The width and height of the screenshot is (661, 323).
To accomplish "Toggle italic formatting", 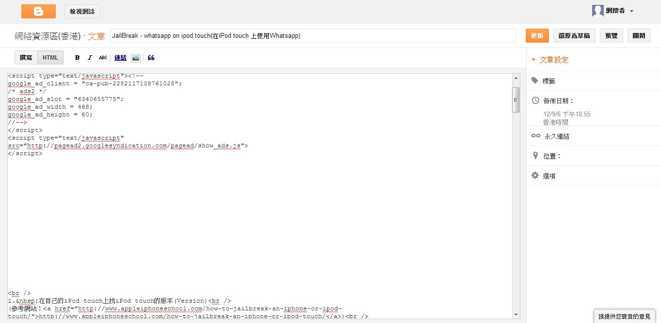I will [x=90, y=58].
